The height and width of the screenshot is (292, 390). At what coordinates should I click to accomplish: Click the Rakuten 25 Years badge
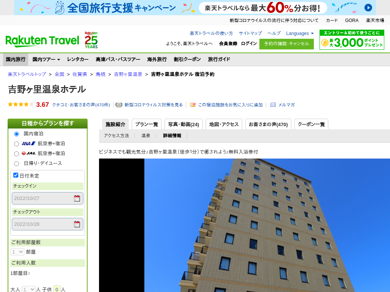pos(91,40)
